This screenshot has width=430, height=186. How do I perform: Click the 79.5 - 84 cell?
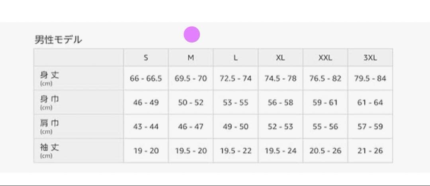point(370,78)
